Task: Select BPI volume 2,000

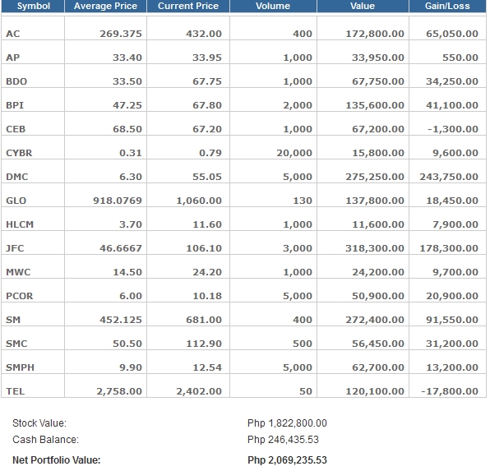Action: tap(298, 105)
